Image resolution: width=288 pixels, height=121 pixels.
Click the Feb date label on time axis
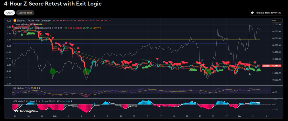pos(54,116)
